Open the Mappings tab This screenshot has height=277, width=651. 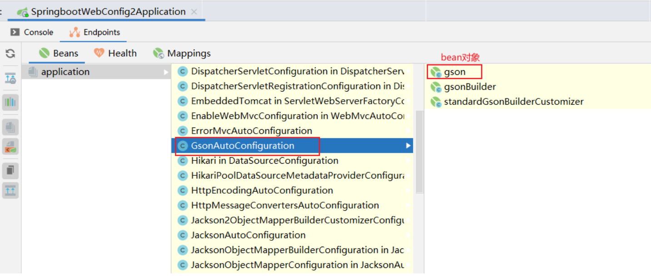[182, 53]
